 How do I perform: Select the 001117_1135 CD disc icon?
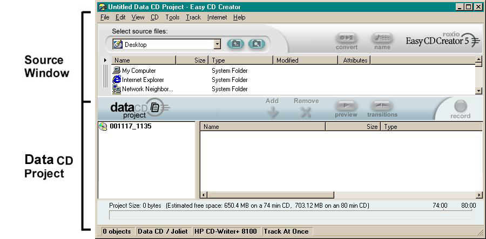pos(103,126)
